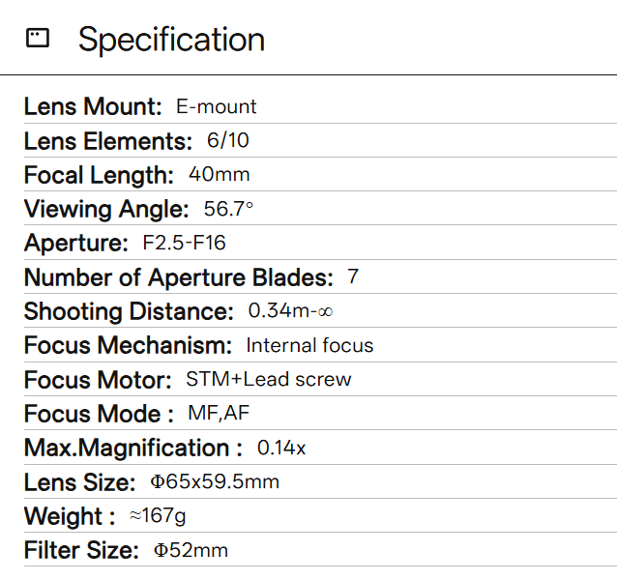The height and width of the screenshot is (580, 617).
Task: Click the Lens Size Φ65x59.5mm value
Action: pos(215,481)
